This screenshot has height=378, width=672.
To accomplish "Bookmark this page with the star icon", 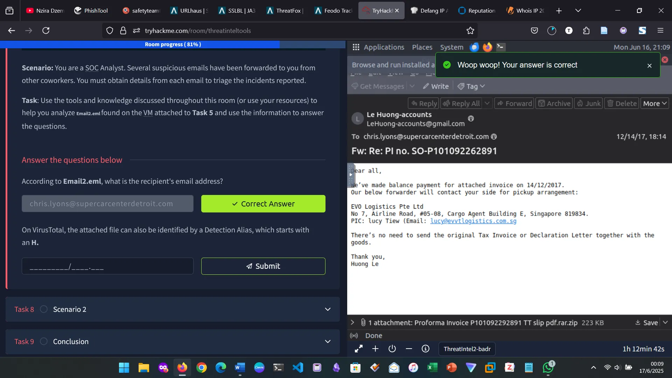I will (470, 31).
